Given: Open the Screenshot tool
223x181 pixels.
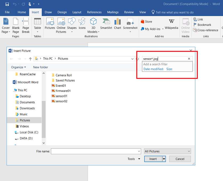Looking at the screenshot, I should (130, 26).
